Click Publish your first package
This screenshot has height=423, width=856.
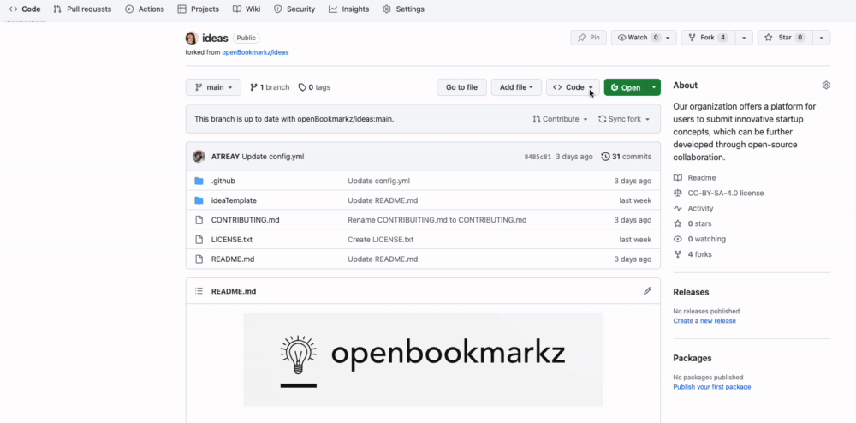pyautogui.click(x=712, y=387)
